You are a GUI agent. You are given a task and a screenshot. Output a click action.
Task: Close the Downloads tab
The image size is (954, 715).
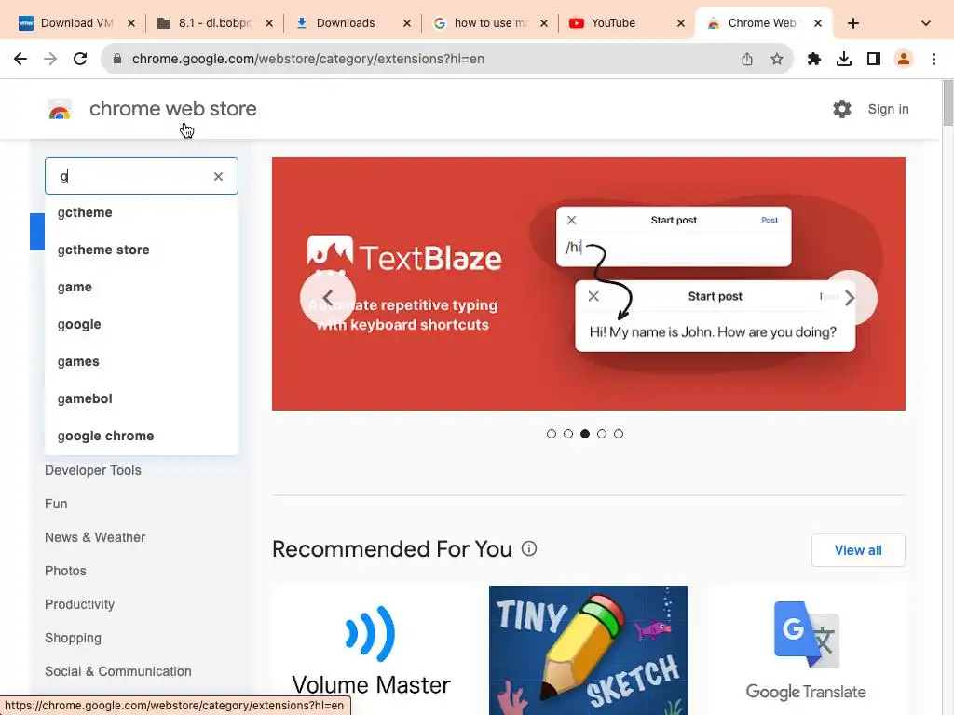click(407, 23)
